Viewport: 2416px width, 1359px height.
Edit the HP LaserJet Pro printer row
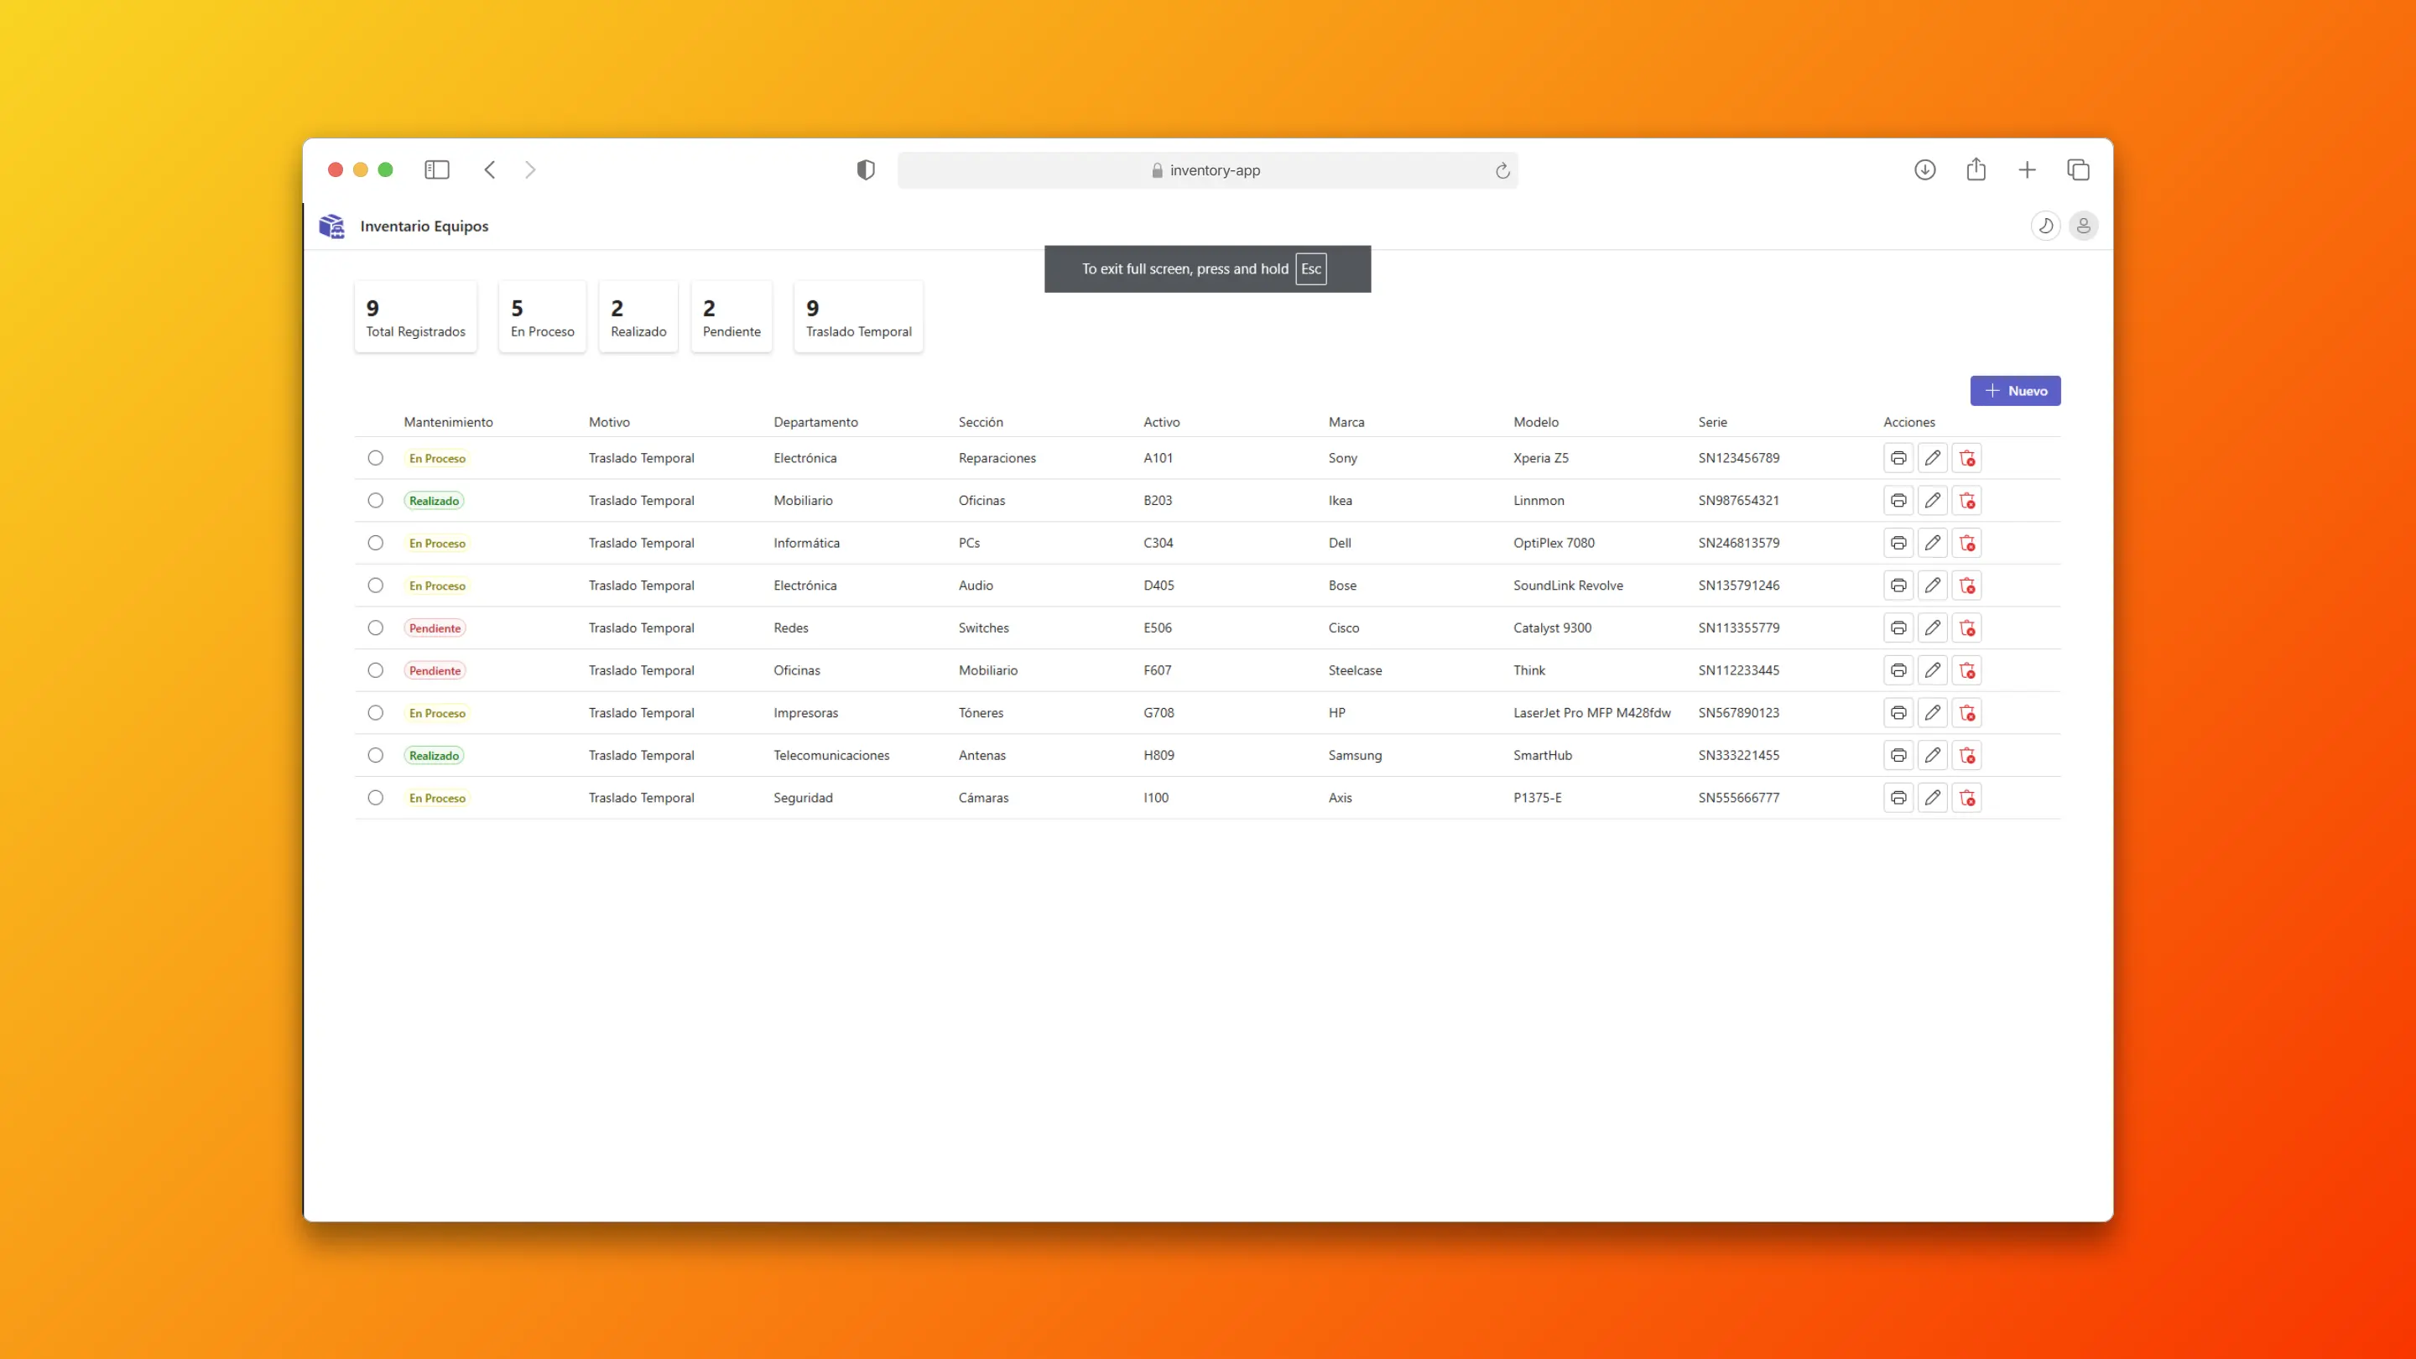pos(1932,713)
